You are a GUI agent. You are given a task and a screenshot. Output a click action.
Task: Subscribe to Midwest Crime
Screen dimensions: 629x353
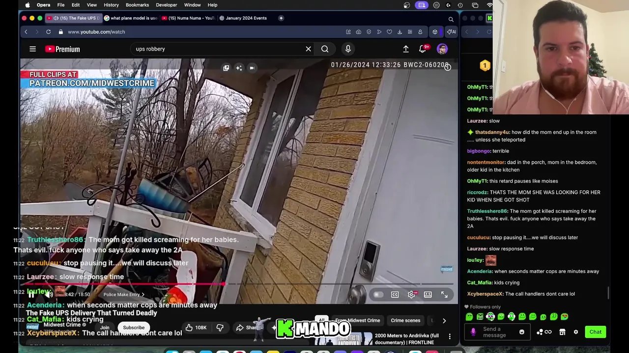point(134,328)
